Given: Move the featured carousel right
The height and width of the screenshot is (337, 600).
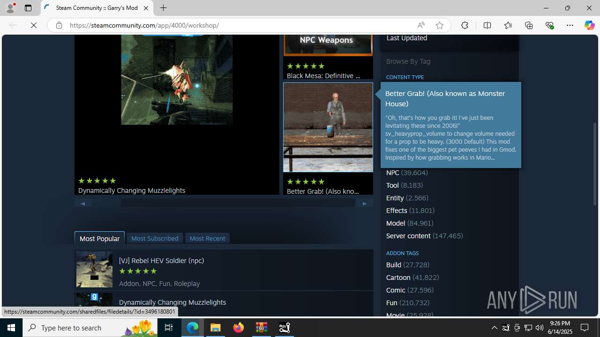Looking at the screenshot, I should 365,203.
